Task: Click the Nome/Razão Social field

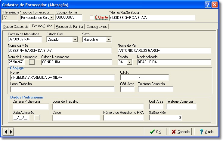Action: point(152,18)
